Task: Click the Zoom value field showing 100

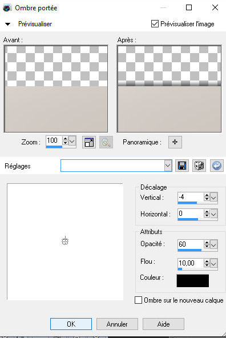Action: click(x=54, y=141)
